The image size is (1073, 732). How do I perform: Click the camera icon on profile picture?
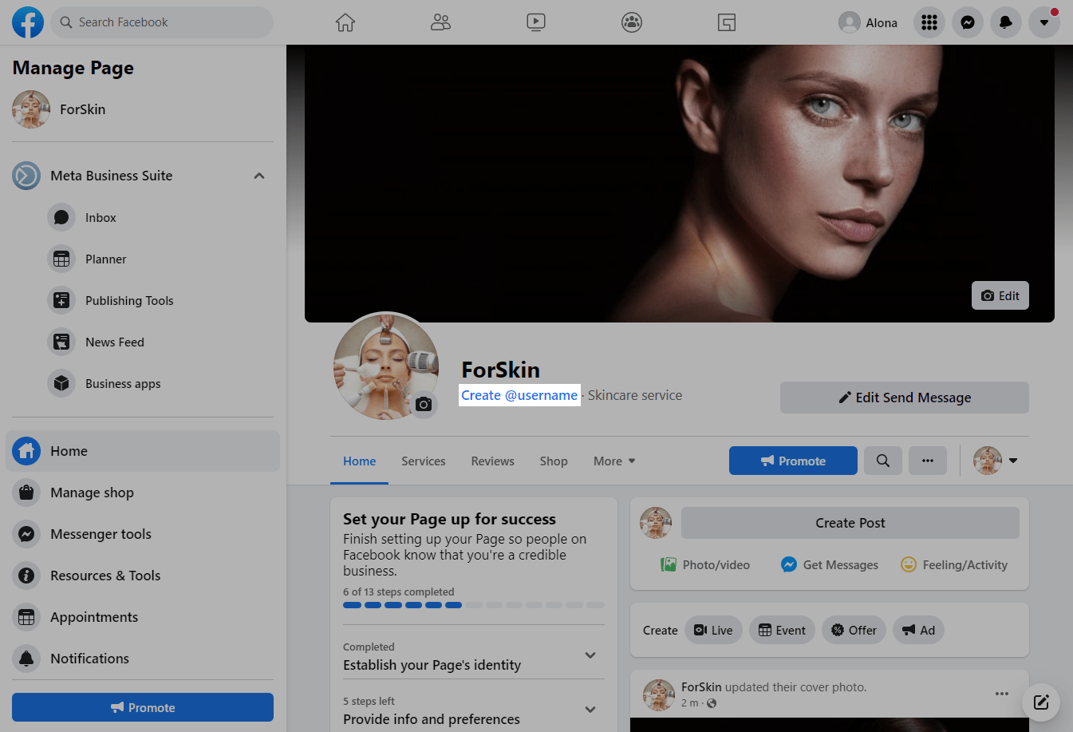[424, 405]
